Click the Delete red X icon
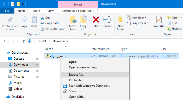This screenshot has height=100, width=183. [96, 20]
